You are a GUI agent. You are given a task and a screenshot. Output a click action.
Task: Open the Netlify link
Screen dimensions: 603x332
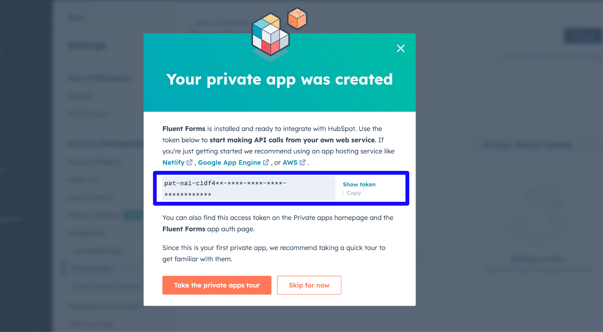[173, 163]
